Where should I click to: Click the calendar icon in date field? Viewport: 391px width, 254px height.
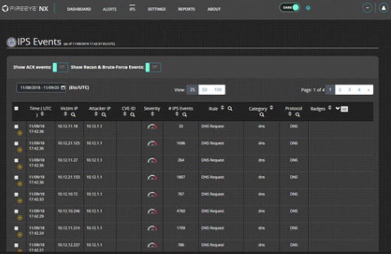pos(63,88)
